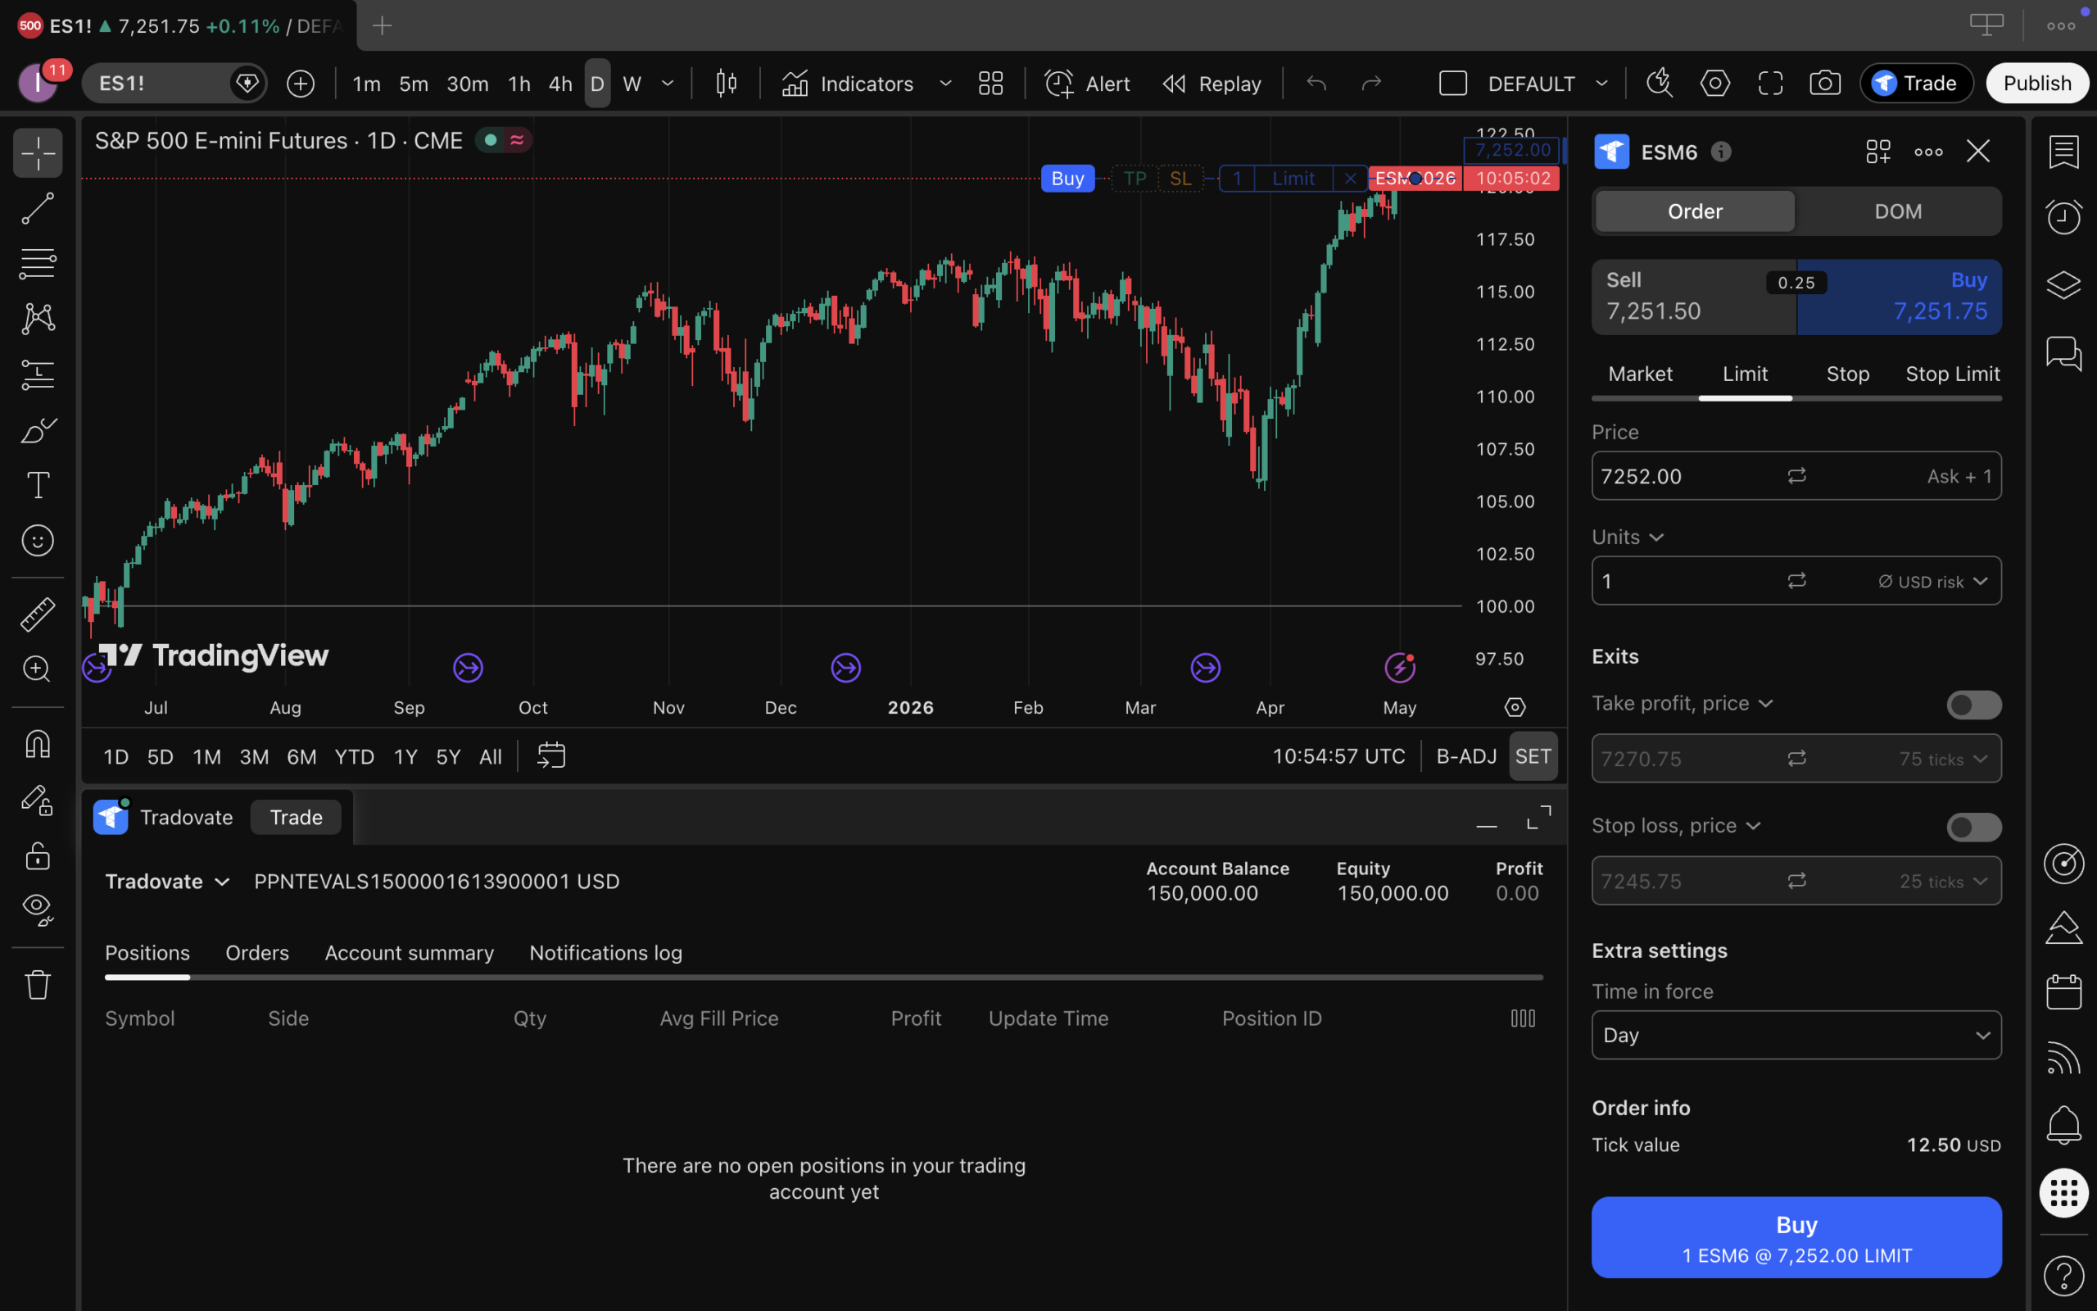The image size is (2097, 1311).
Task: Open the Notifications log tab
Action: 605,952
